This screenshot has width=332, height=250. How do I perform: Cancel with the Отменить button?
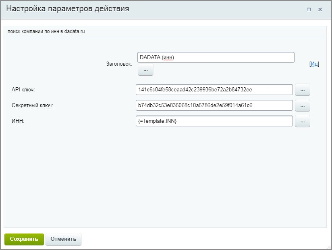[64, 239]
